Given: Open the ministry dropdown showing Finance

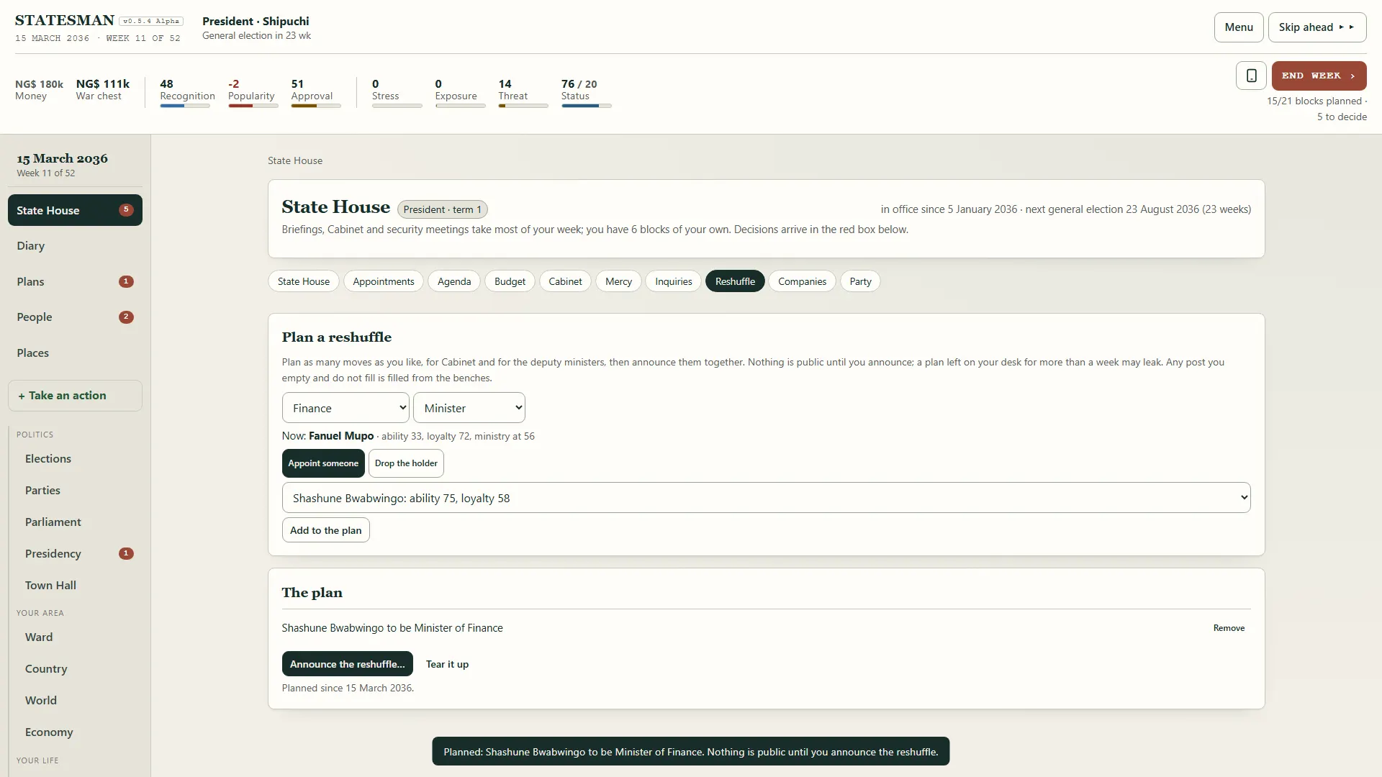Looking at the screenshot, I should [x=345, y=408].
